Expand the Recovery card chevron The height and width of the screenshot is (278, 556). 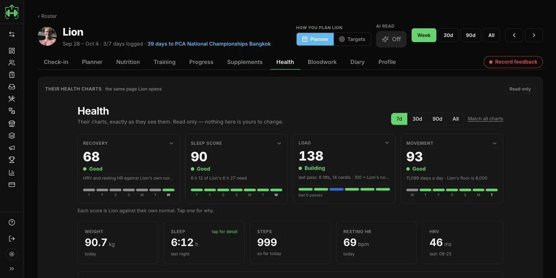tap(171, 143)
